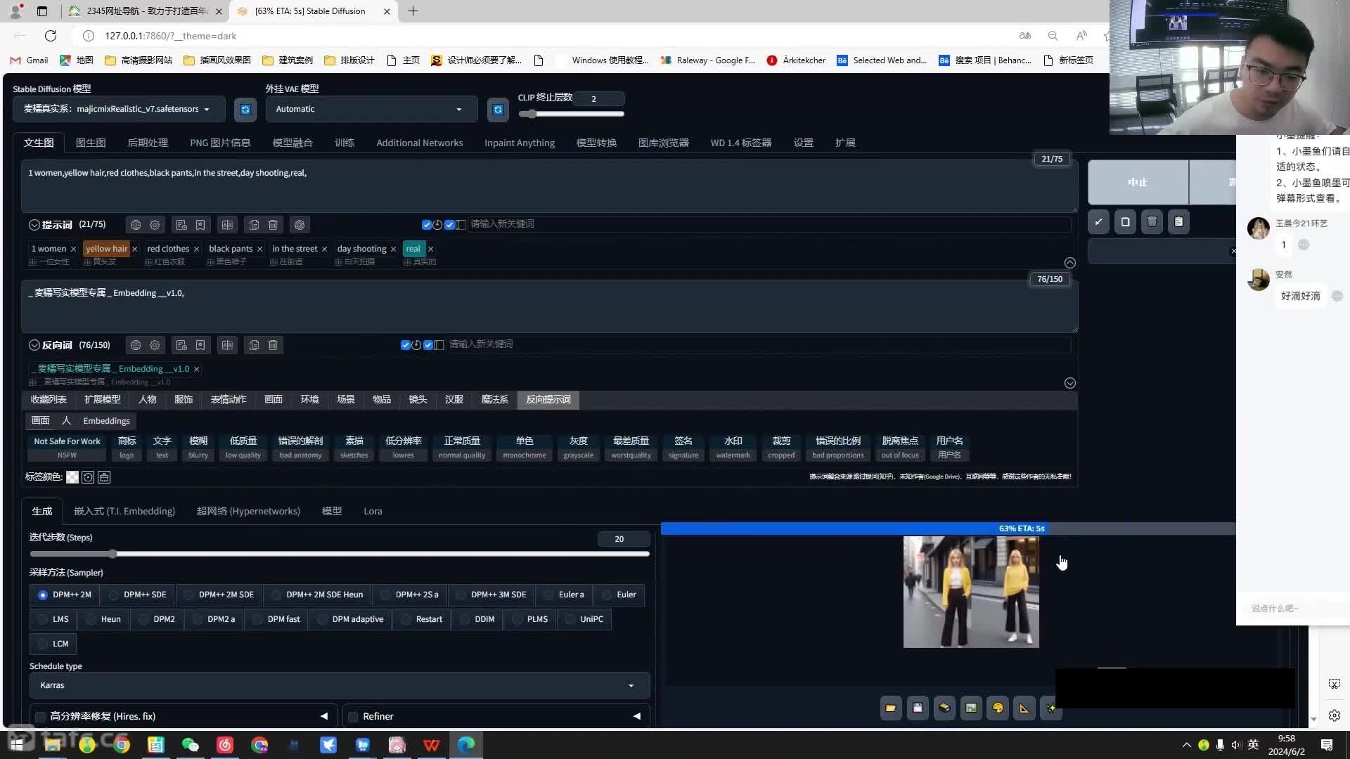Click the translate icon in the 提示词 toolbar
The width and height of the screenshot is (1350, 759).
point(227,225)
